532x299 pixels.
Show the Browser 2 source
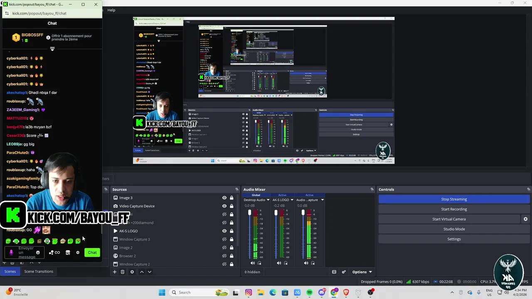224,256
